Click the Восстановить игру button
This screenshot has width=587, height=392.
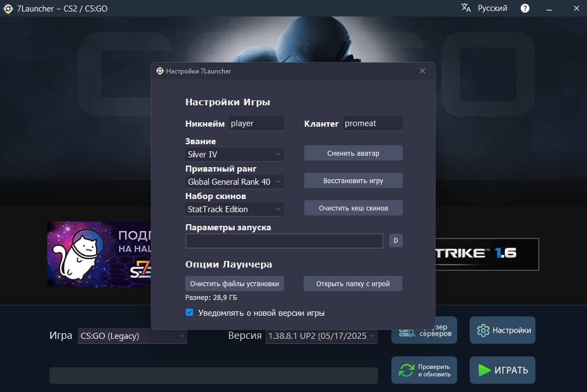353,180
